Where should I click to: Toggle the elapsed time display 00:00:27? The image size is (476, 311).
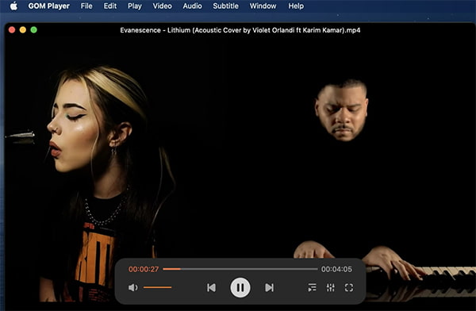coord(144,269)
